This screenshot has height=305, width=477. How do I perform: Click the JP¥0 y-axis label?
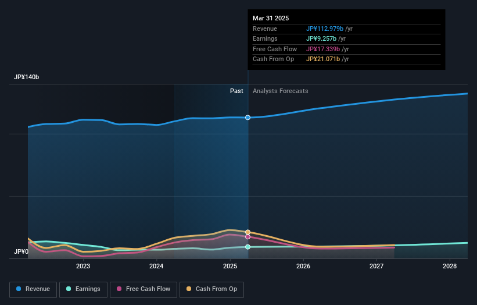tap(21, 251)
